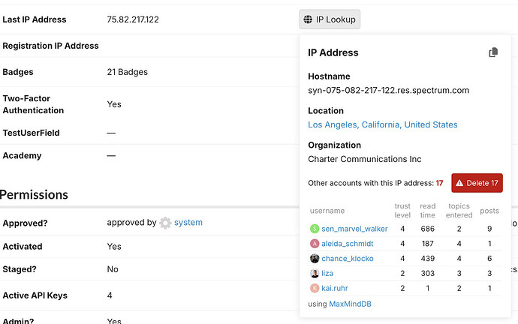
Task: Click the Approved? label
Action: [x=25, y=223]
